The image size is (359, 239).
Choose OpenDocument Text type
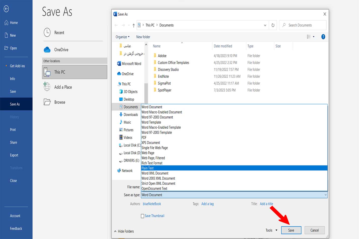(234, 189)
